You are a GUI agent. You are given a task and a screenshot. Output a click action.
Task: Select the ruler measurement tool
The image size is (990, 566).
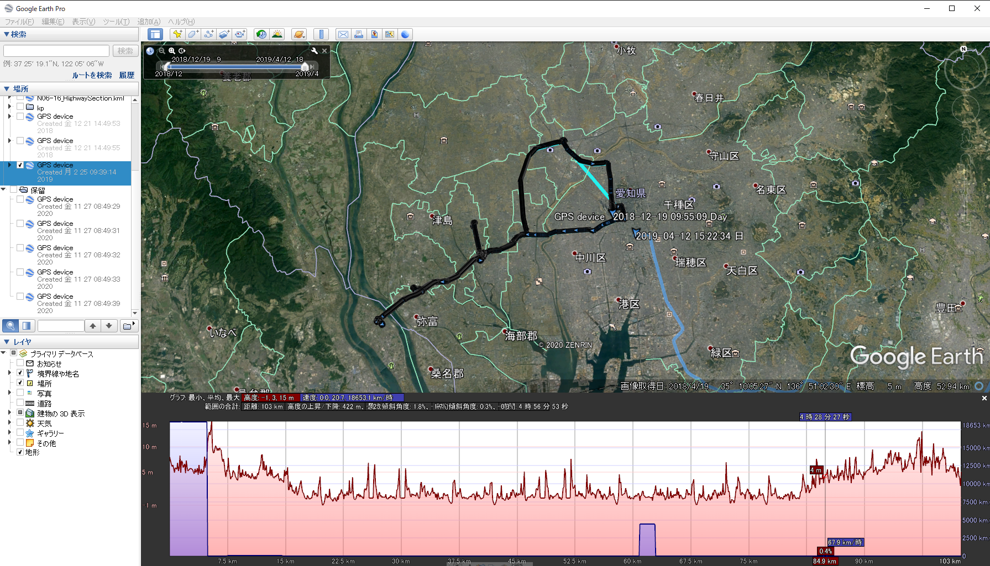(x=321, y=34)
